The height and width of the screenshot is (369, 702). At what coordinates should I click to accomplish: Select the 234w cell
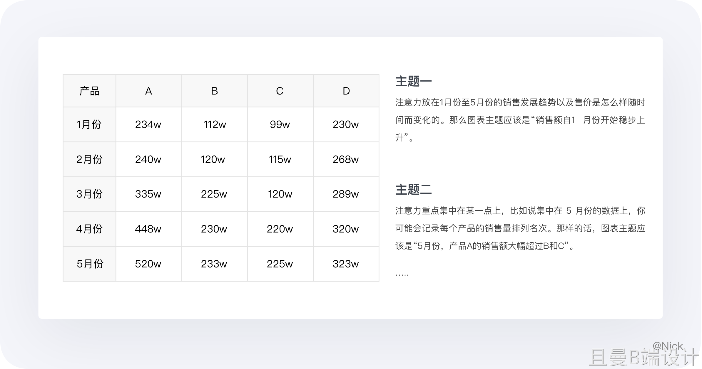pyautogui.click(x=149, y=124)
